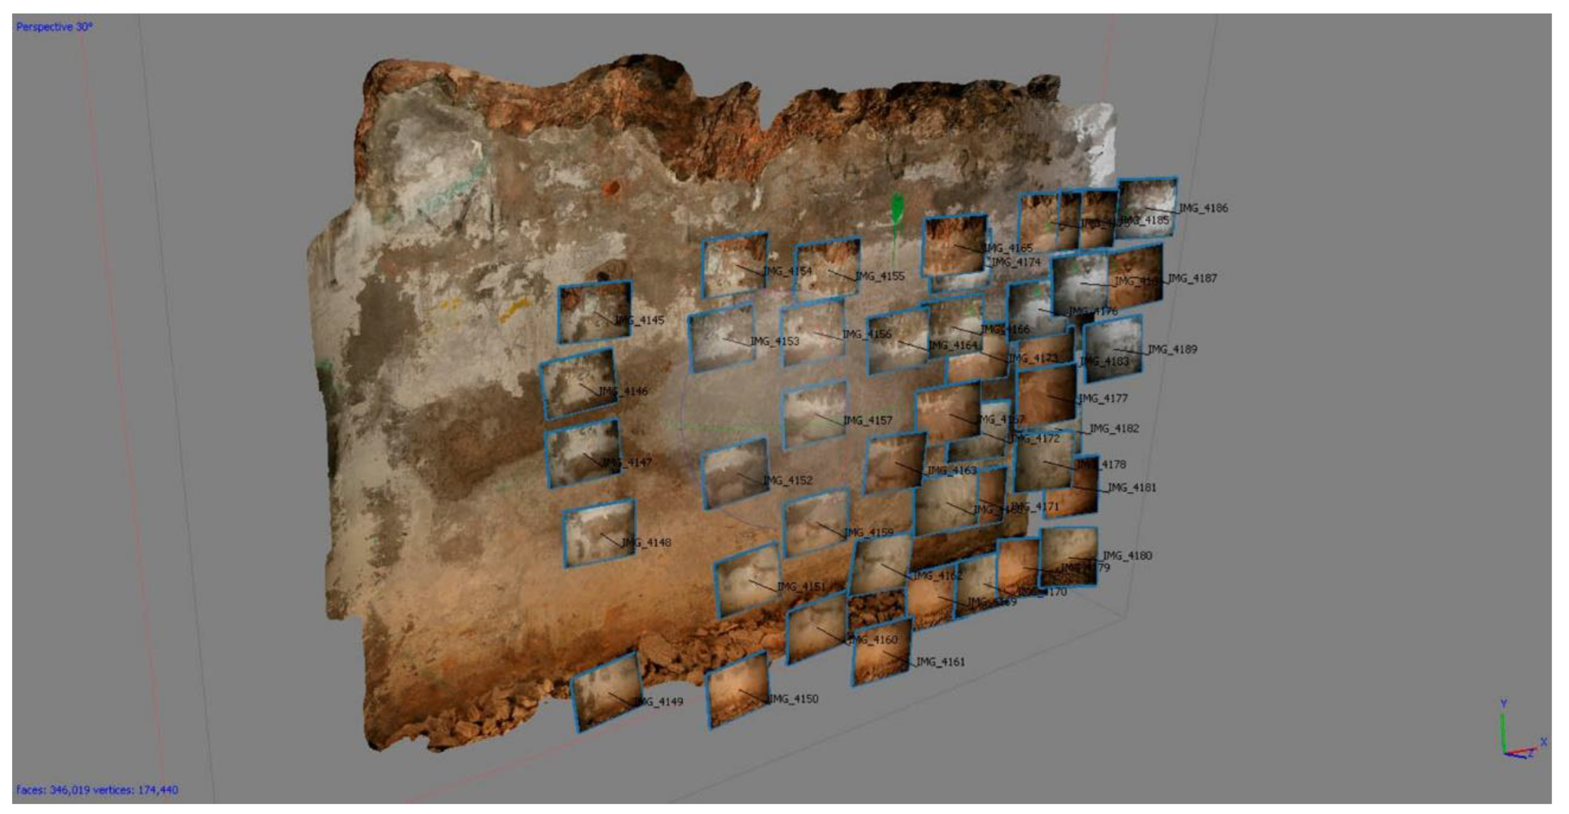Click the IMG_4146 camera thumbnail
The height and width of the screenshot is (814, 1569).
click(x=577, y=383)
